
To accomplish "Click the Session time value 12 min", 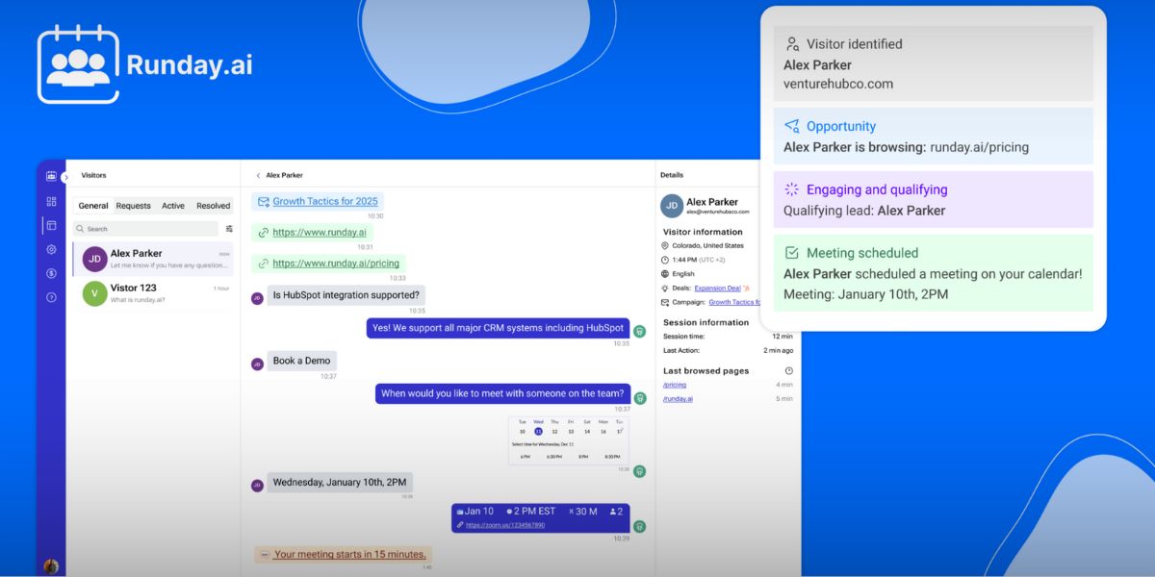I will click(783, 337).
